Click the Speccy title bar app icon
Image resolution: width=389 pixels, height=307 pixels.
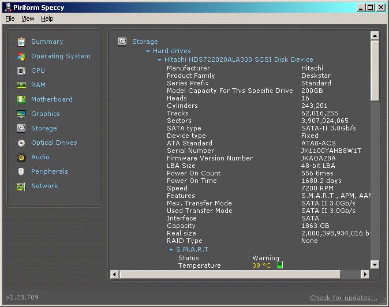pyautogui.click(x=8, y=8)
